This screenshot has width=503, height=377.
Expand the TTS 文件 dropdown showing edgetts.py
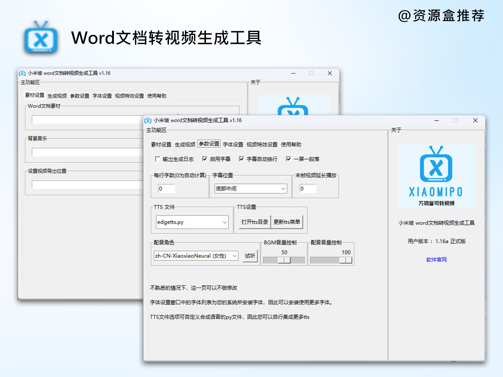(x=192, y=222)
